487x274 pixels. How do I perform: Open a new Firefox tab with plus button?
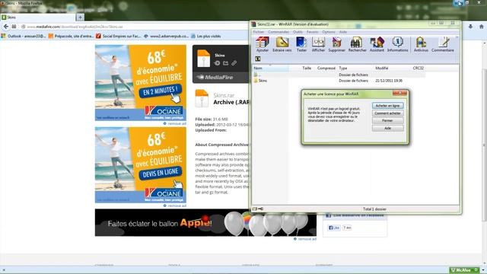(x=80, y=18)
